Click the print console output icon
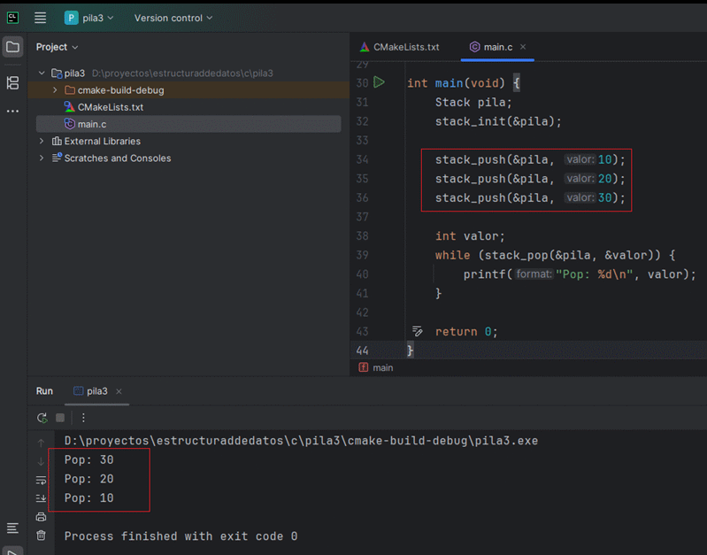 click(x=41, y=517)
